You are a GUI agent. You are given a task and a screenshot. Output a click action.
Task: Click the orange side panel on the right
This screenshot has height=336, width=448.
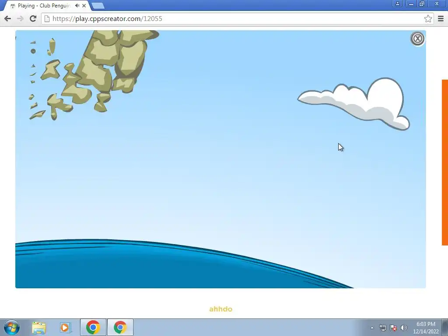[x=445, y=162]
